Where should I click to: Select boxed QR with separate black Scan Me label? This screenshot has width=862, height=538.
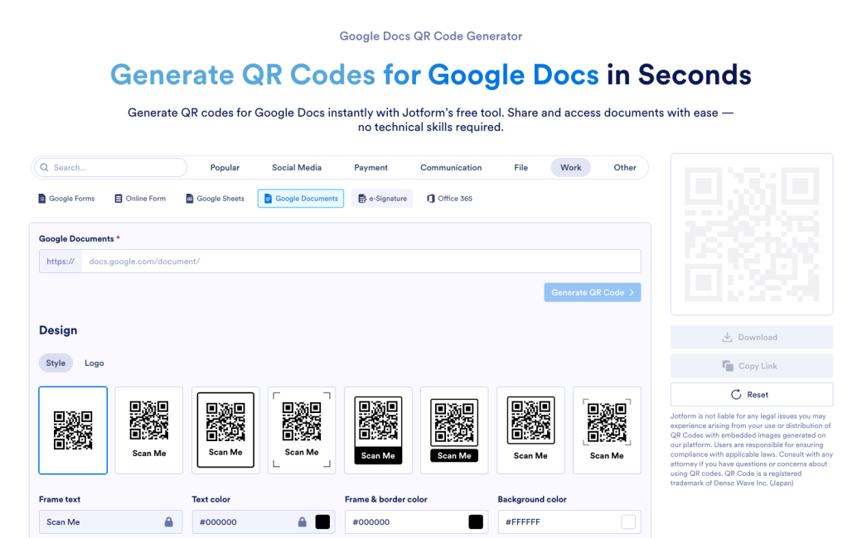point(454,430)
